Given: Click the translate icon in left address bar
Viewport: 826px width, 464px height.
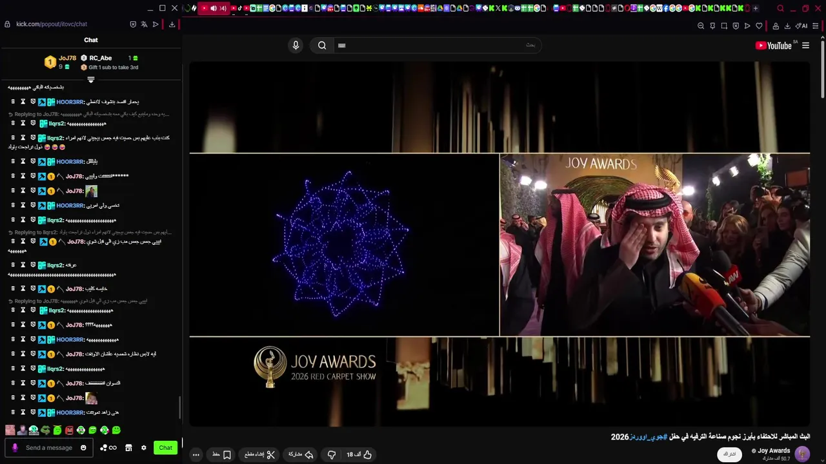Looking at the screenshot, I should (144, 24).
